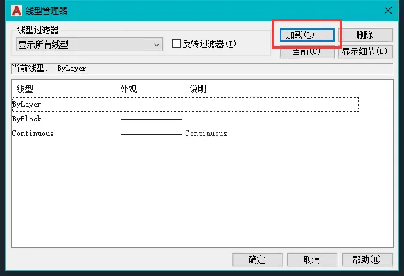Click the 显示细节(D) show details button
The height and width of the screenshot is (276, 404).
(365, 52)
